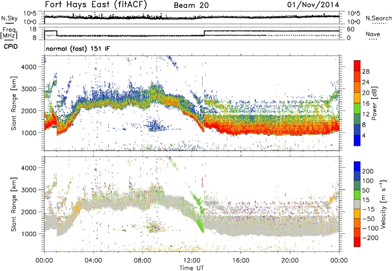Pick the light green 12-16 dB Power segment
This screenshot has height=271, width=392.
click(x=357, y=109)
